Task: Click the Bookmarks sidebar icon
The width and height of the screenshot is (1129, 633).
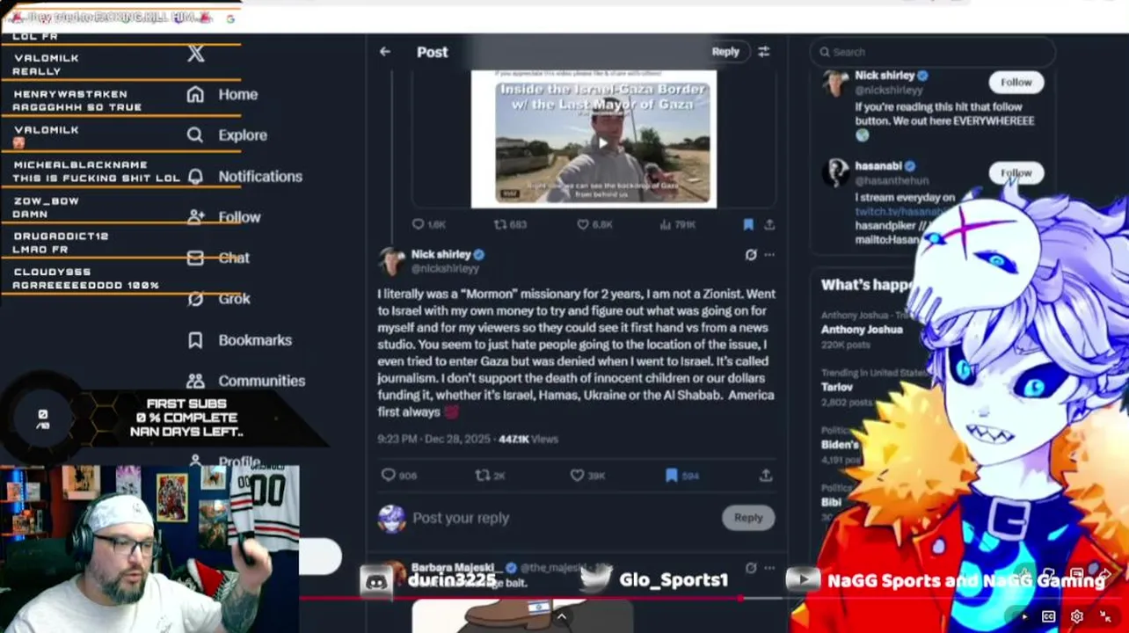Action: 195,340
